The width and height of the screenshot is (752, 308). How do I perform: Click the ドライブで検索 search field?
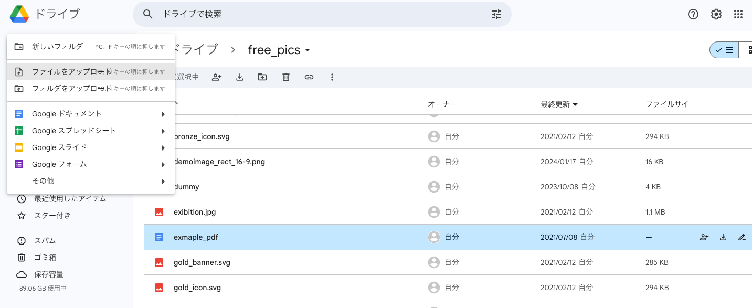pos(315,14)
